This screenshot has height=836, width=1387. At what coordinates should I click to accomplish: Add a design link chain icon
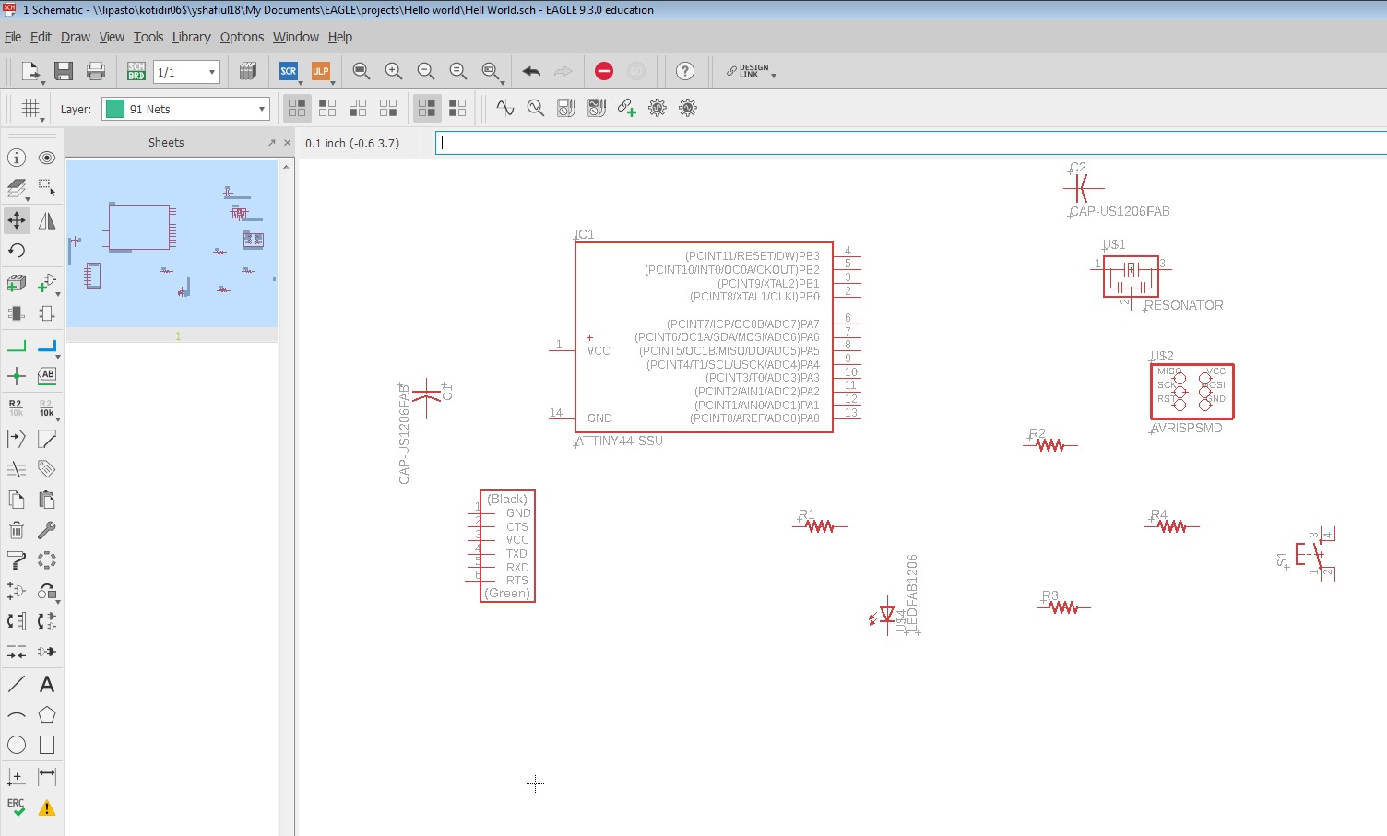pyautogui.click(x=627, y=108)
